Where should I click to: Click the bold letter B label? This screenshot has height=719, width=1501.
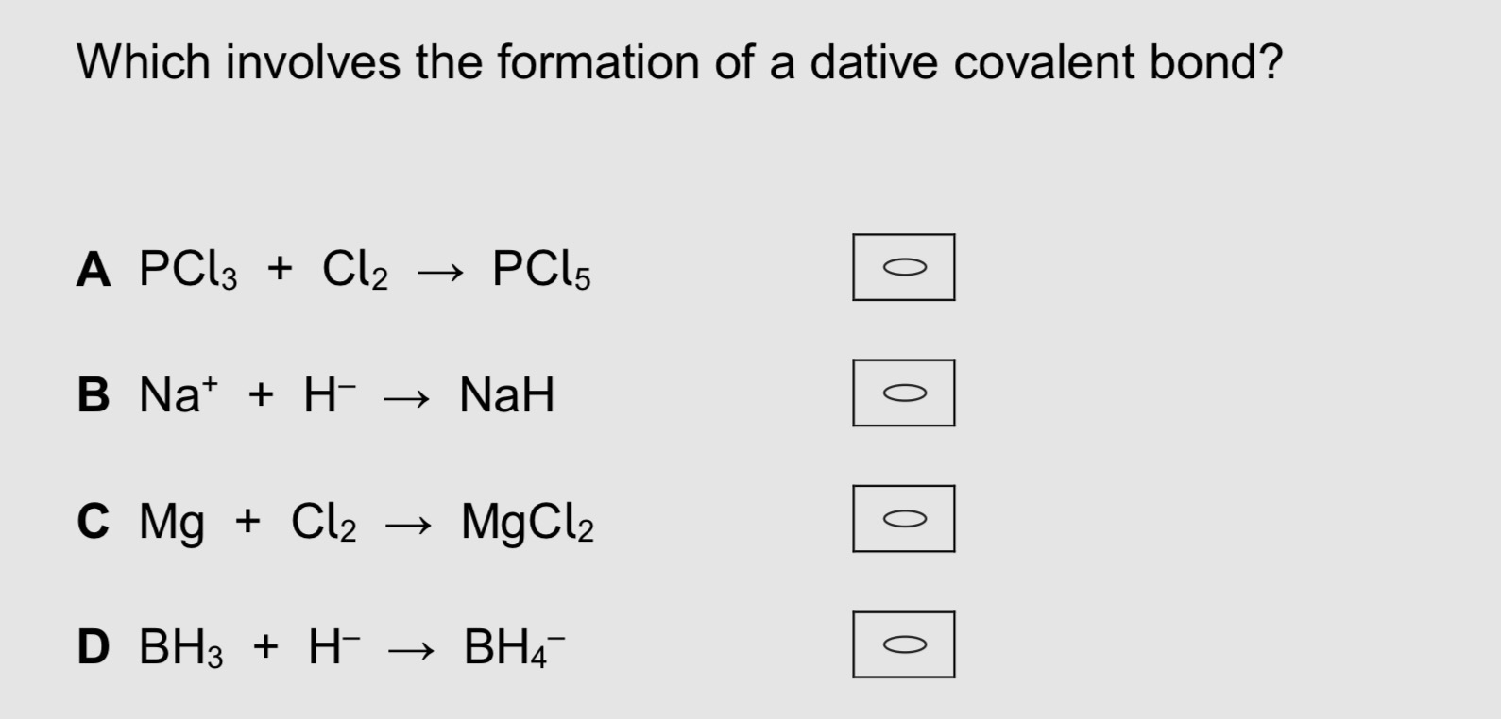(94, 395)
